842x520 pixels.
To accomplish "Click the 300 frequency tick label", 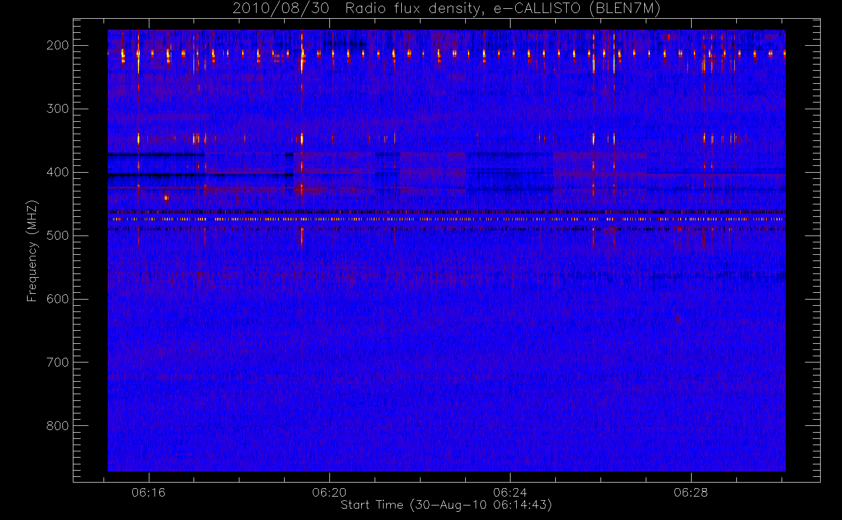I will pos(58,109).
